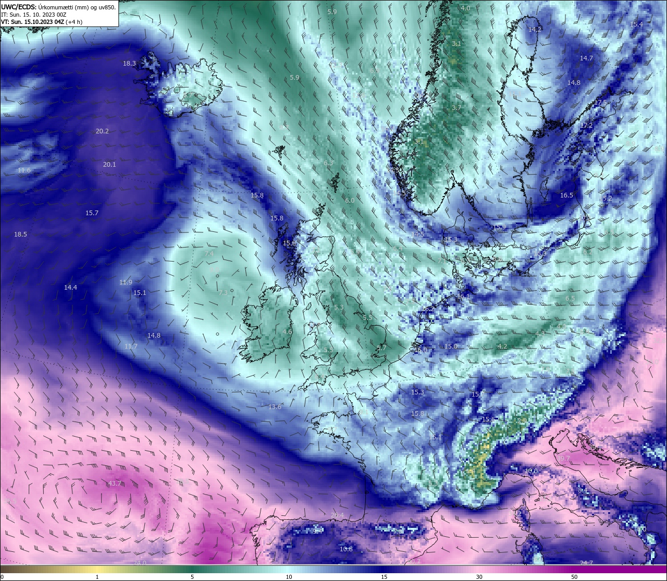
Task: Click the 1 tick on the color scale
Action: click(97, 577)
